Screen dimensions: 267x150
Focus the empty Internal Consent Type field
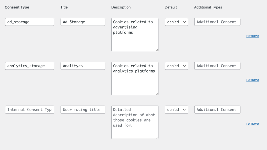pyautogui.click(x=29, y=110)
